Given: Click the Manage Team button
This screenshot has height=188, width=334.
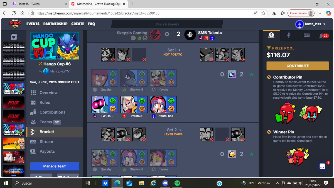Looking at the screenshot, I should [55, 166].
